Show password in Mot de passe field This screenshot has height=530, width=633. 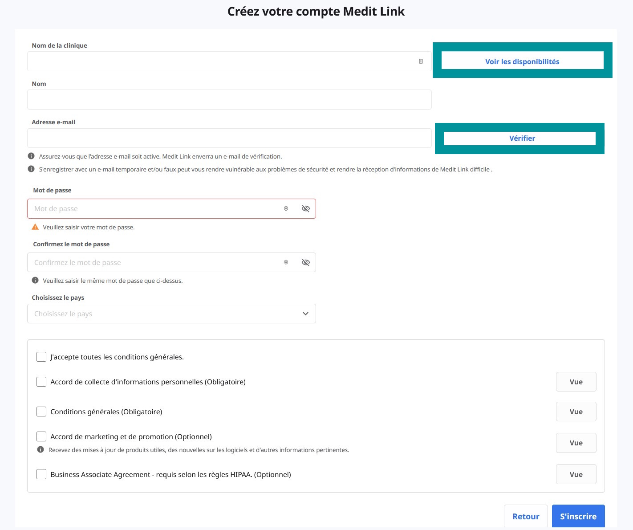click(x=305, y=208)
